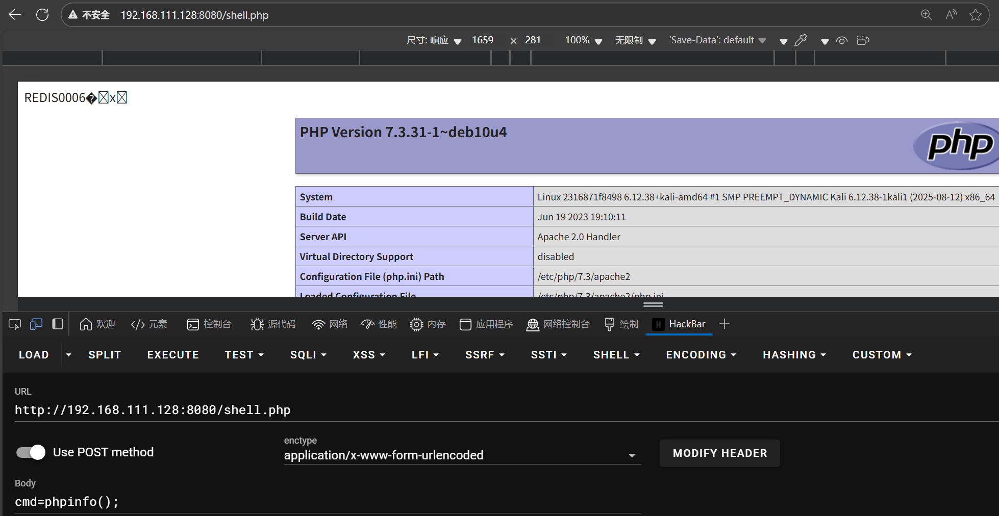Click the /etc/php/7.3/apache2 path value
The height and width of the screenshot is (516, 999).
tap(584, 276)
